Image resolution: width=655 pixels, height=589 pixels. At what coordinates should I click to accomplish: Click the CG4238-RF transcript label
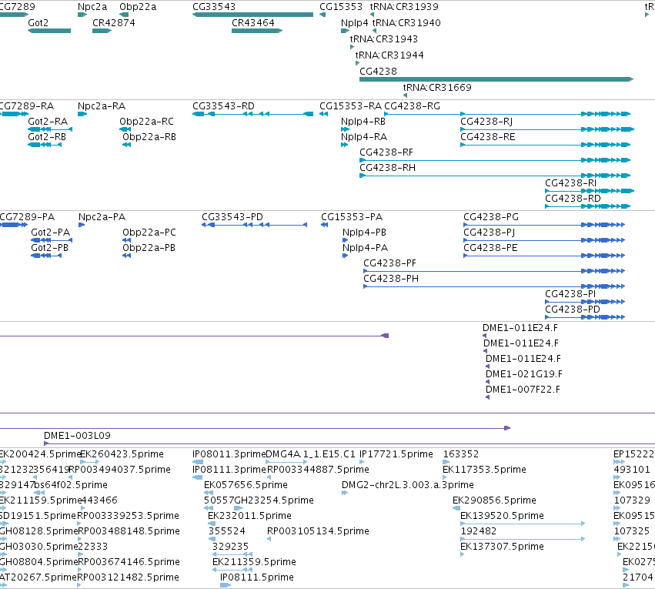point(386,152)
